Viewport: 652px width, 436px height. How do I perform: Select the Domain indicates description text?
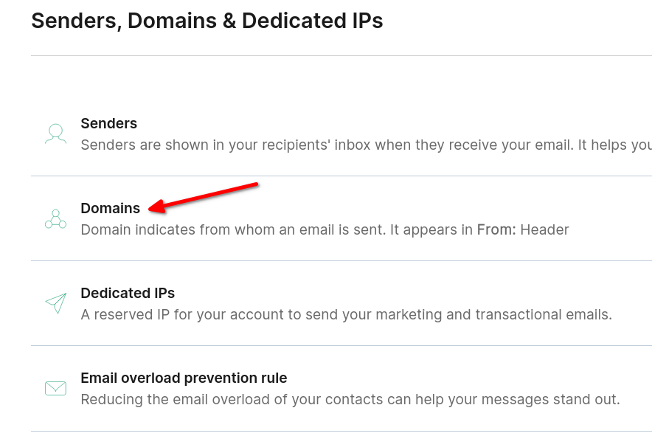pyautogui.click(x=325, y=229)
